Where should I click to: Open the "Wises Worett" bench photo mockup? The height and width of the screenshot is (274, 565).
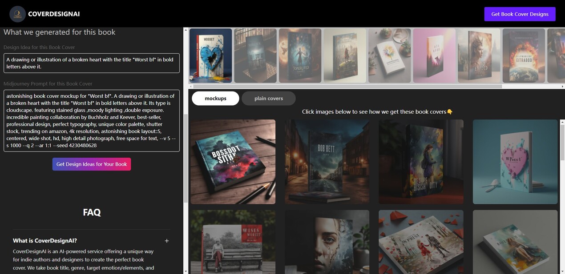click(232, 242)
